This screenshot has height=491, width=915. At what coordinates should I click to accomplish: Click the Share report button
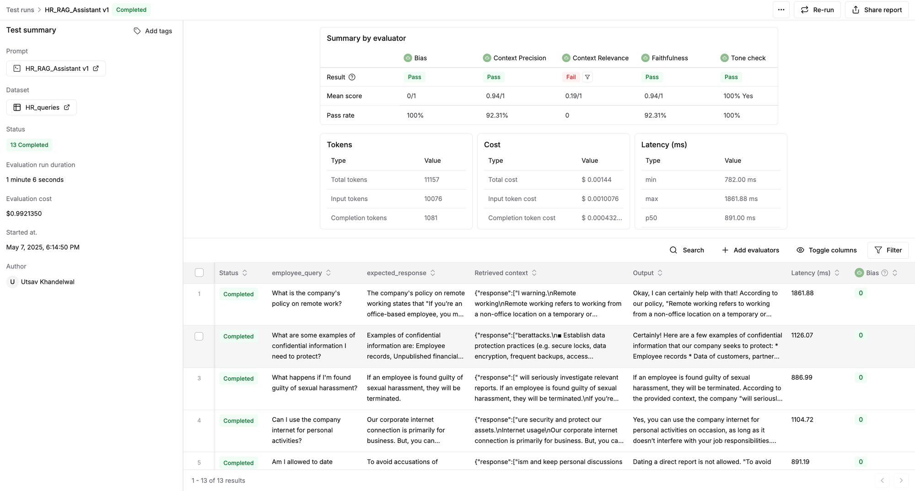point(877,10)
